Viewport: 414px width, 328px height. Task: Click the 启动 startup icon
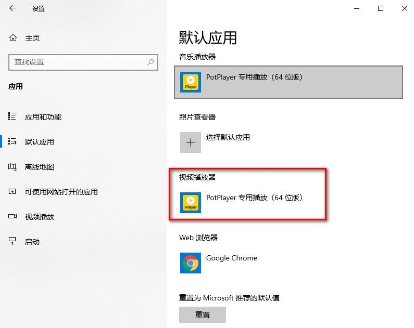[12, 241]
